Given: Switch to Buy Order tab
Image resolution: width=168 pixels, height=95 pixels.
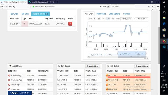Looking at the screenshot, I should point(14,14).
